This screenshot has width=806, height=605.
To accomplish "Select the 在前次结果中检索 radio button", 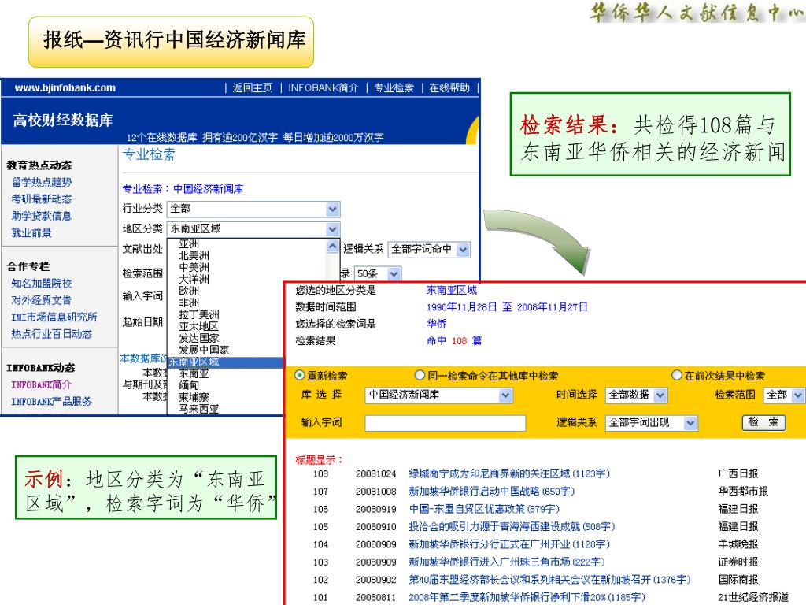I will (x=676, y=376).
